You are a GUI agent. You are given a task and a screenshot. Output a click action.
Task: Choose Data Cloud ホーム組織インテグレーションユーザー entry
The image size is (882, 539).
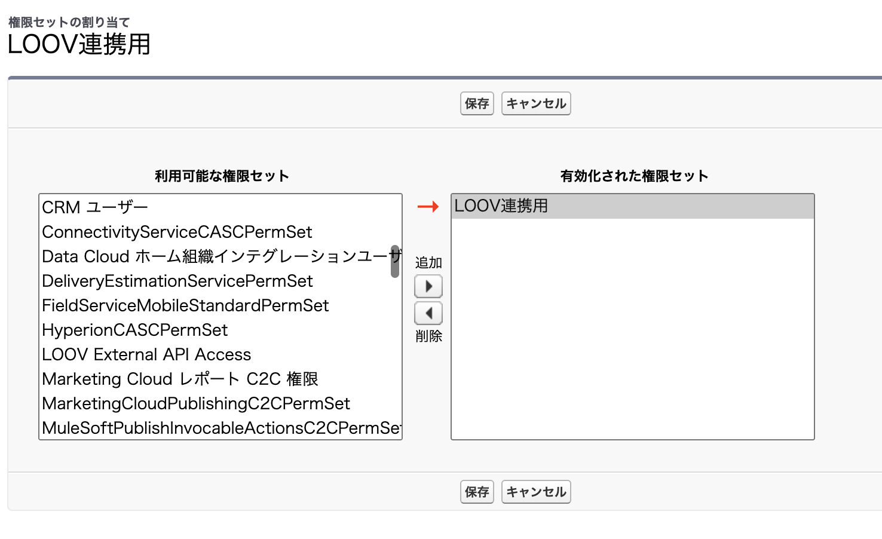215,256
